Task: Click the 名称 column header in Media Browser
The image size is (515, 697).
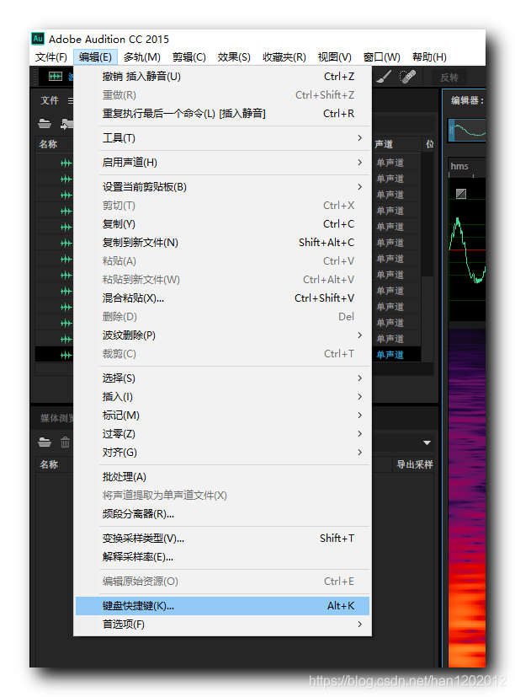Action: 49,464
